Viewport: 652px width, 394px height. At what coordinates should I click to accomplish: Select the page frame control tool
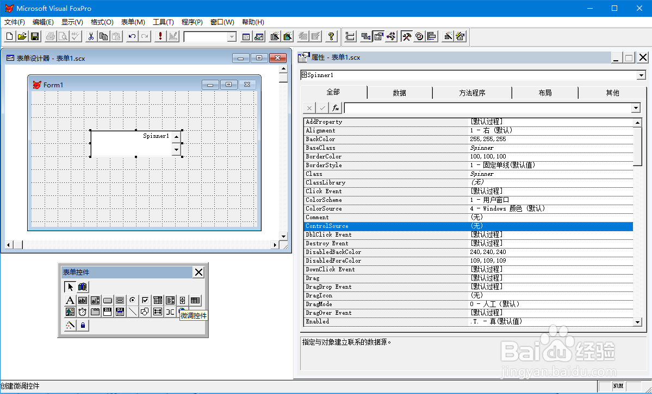(95, 312)
